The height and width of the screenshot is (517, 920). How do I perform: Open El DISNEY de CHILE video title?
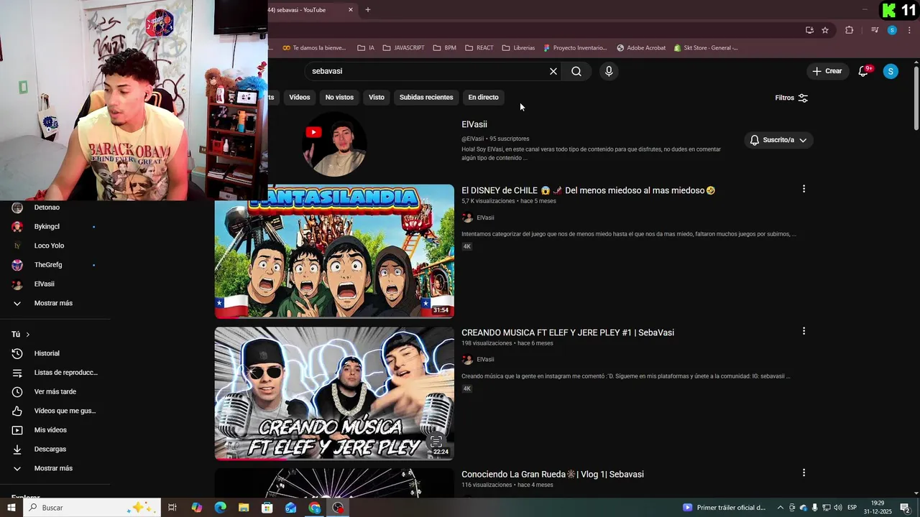(x=588, y=190)
